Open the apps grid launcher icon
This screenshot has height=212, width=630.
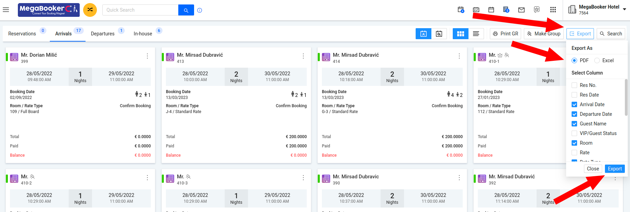(x=553, y=10)
